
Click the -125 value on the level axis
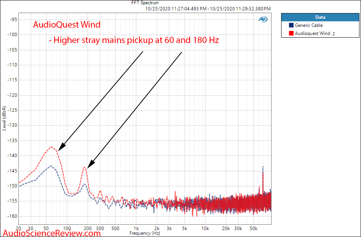(x=12, y=110)
